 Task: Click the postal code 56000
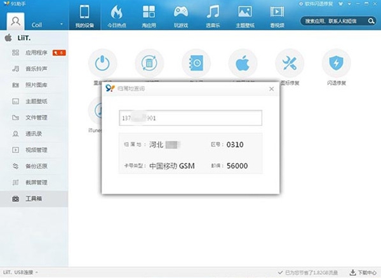coord(237,166)
